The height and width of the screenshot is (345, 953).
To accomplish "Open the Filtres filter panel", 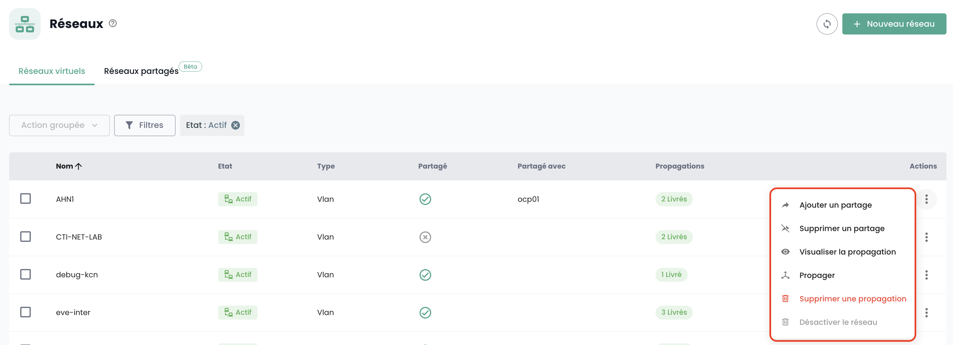I will point(145,125).
